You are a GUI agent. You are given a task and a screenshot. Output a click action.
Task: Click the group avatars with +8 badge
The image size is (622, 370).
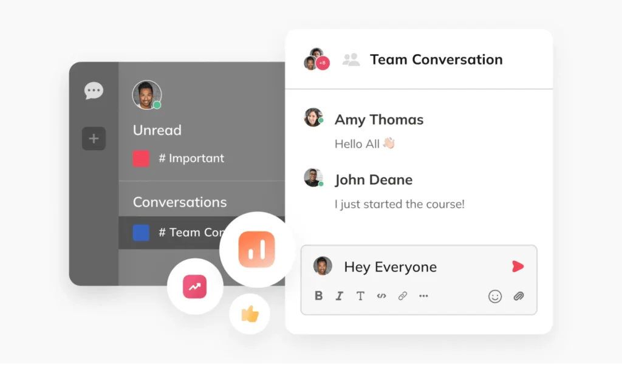[x=316, y=59]
